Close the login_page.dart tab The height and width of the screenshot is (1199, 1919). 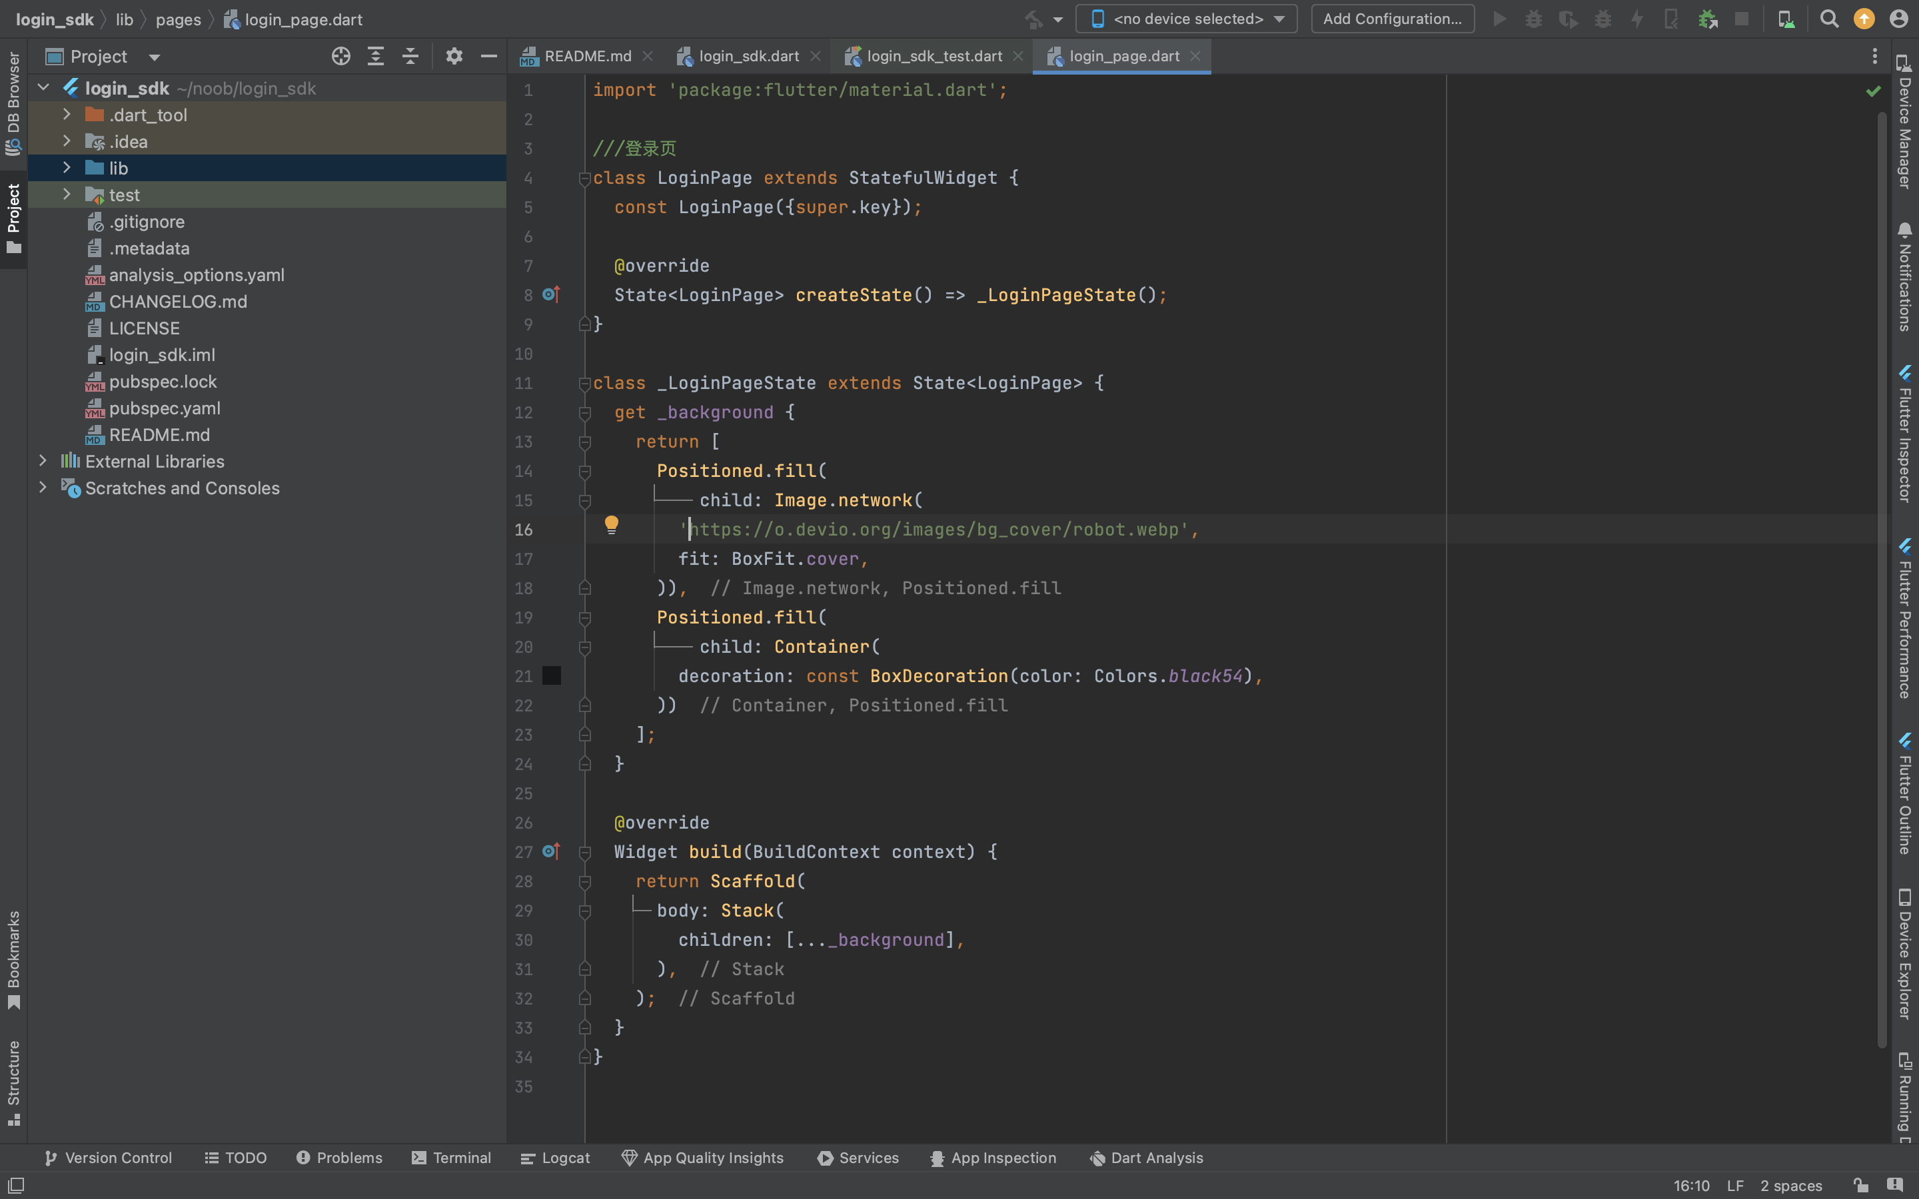(1195, 57)
